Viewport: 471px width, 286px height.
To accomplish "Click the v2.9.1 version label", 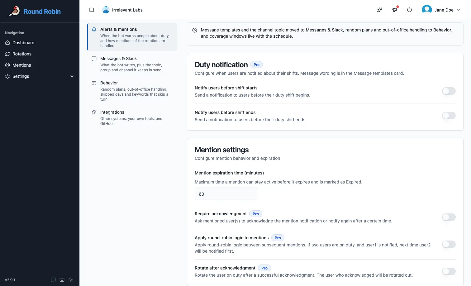I will (x=10, y=280).
